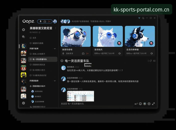Click the channel title 电一灵活质量车队 in the header
The width and height of the screenshot is (176, 130).
(x=77, y=61)
